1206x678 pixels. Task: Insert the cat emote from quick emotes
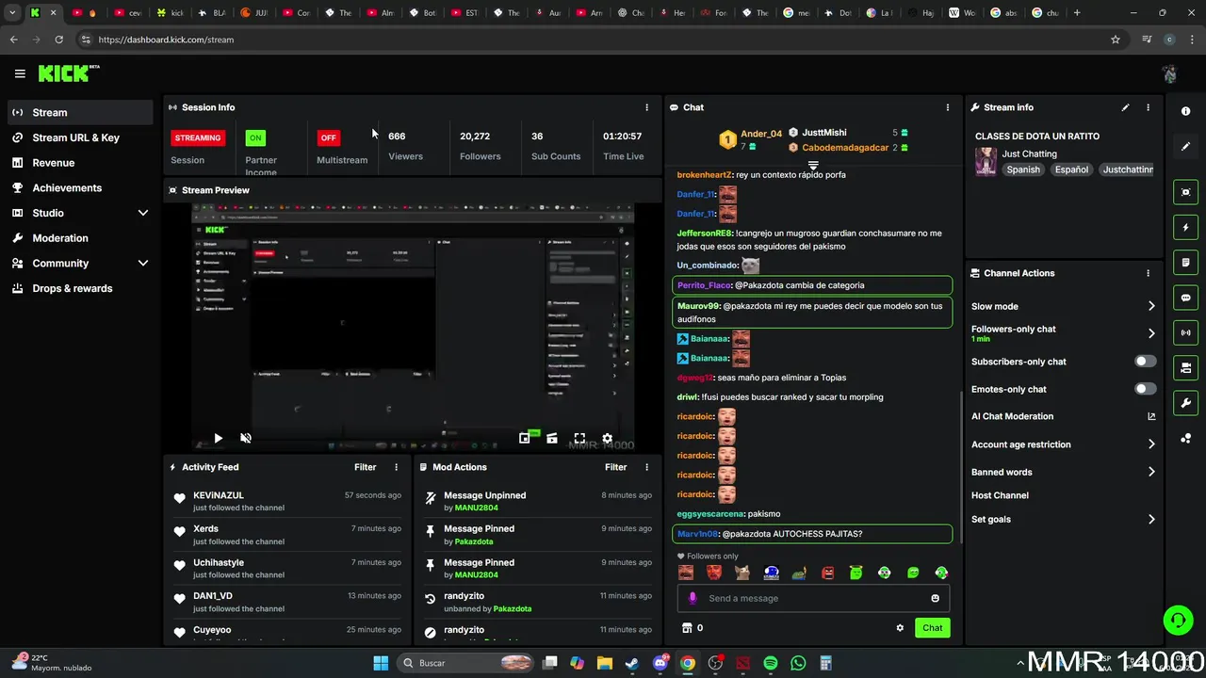[742, 573]
